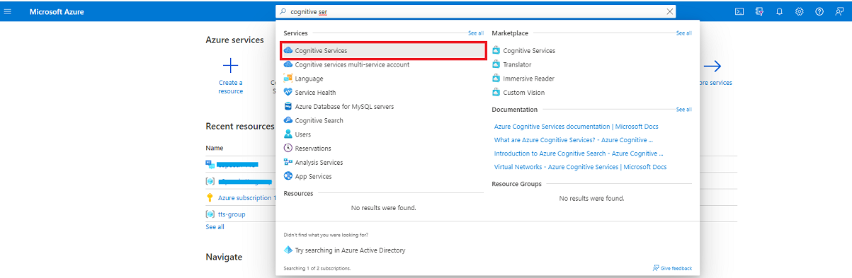Screen dimensions: 852x278
Task: Select Translator in Marketplace
Action: (517, 64)
